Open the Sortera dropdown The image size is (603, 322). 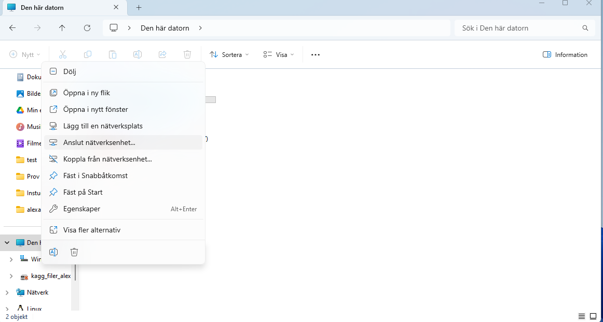coord(229,55)
